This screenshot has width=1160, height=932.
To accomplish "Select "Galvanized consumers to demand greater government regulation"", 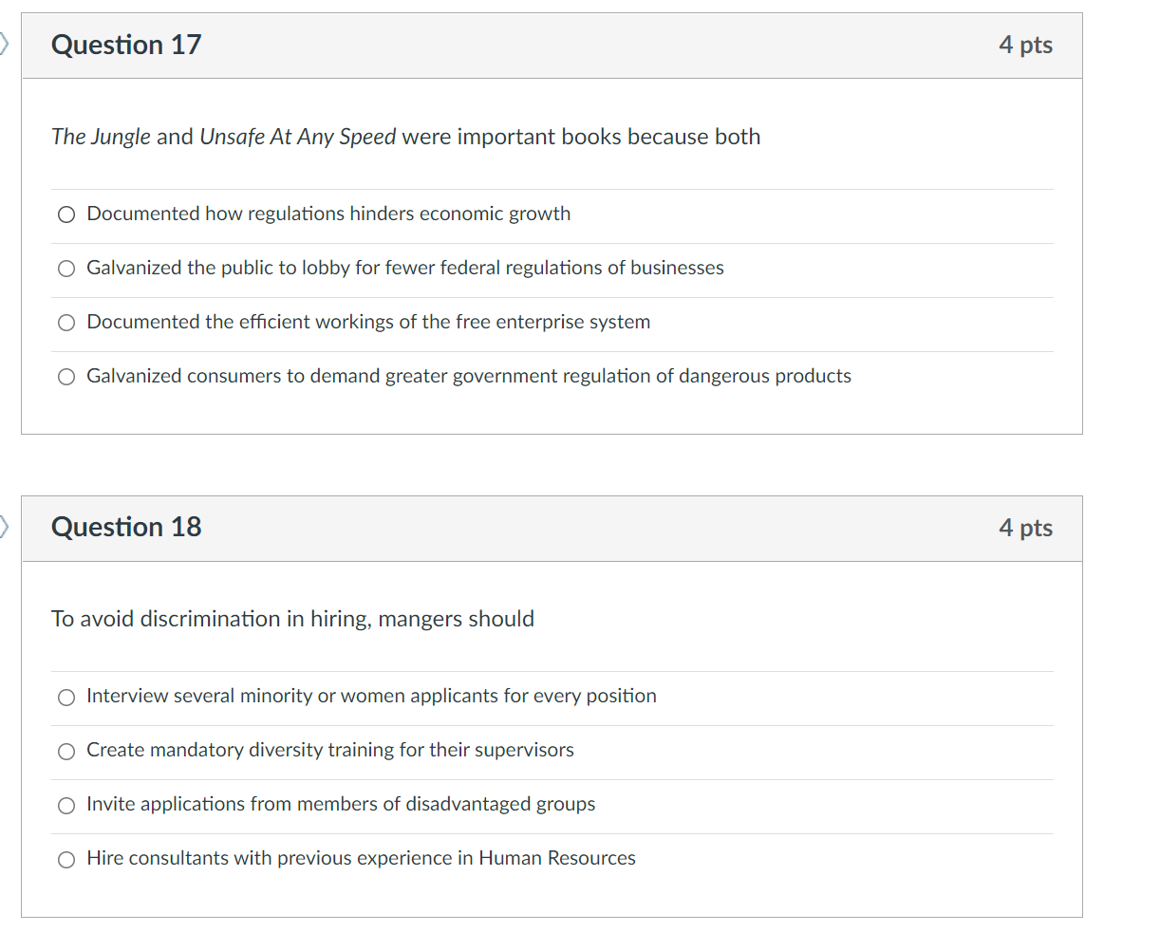I will coord(468,376).
